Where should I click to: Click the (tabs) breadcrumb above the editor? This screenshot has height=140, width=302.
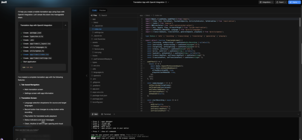(148, 15)
